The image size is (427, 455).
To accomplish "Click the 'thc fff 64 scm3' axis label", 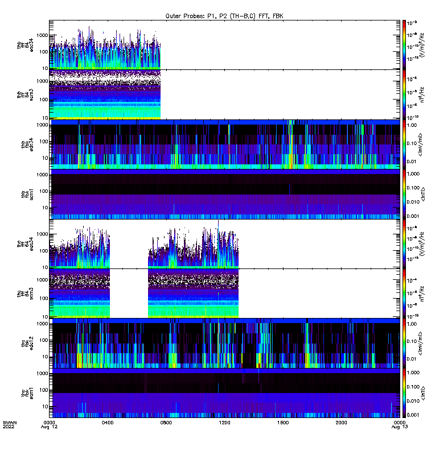I will coord(25,293).
